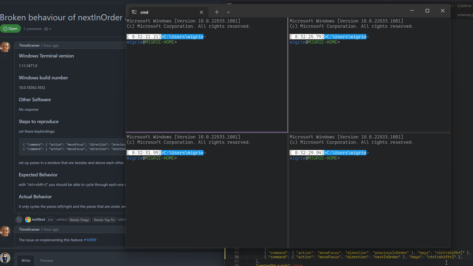The width and height of the screenshot is (473, 266).
Task: Click line number 85 in Sublime editor
Action: 237,253
